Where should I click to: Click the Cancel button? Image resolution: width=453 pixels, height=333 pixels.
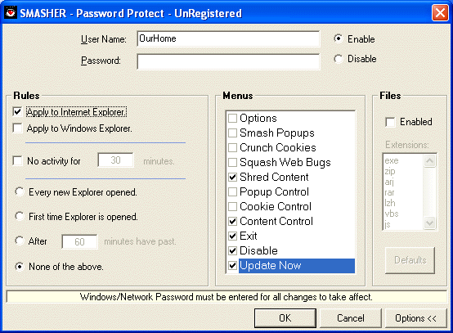[x=351, y=318]
